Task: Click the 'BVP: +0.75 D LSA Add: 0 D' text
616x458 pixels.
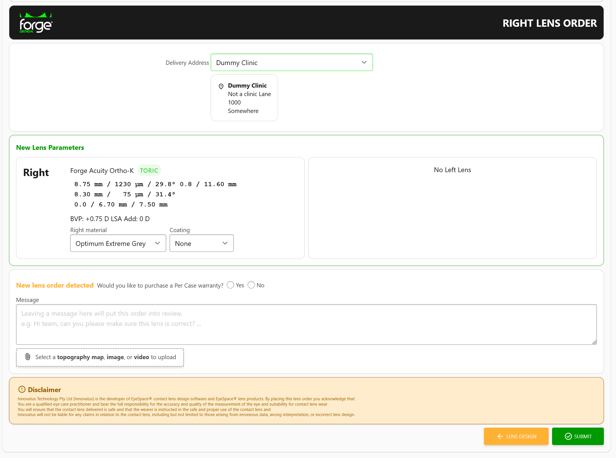Action: 110,219
